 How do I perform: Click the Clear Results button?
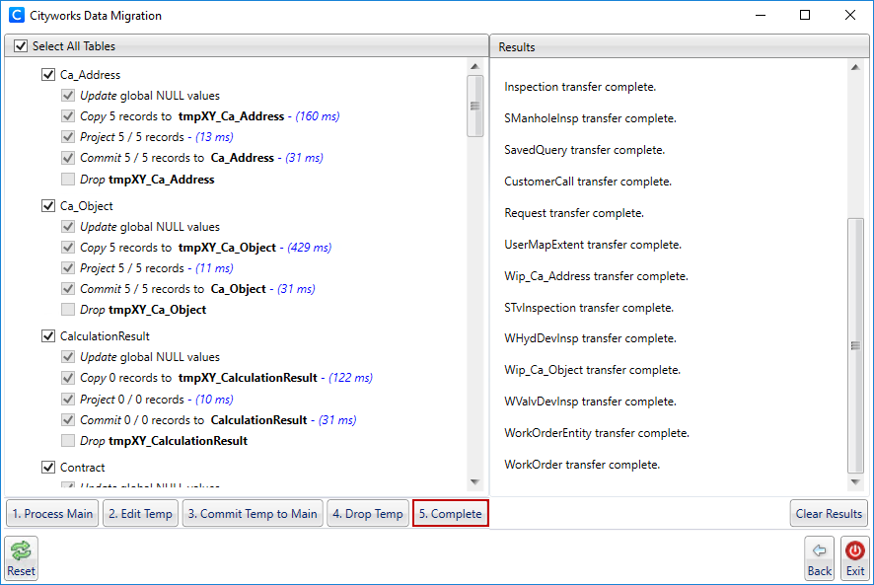click(x=829, y=514)
